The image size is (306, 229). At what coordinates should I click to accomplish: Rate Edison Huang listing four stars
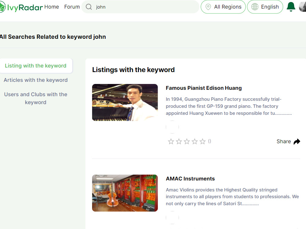195,141
